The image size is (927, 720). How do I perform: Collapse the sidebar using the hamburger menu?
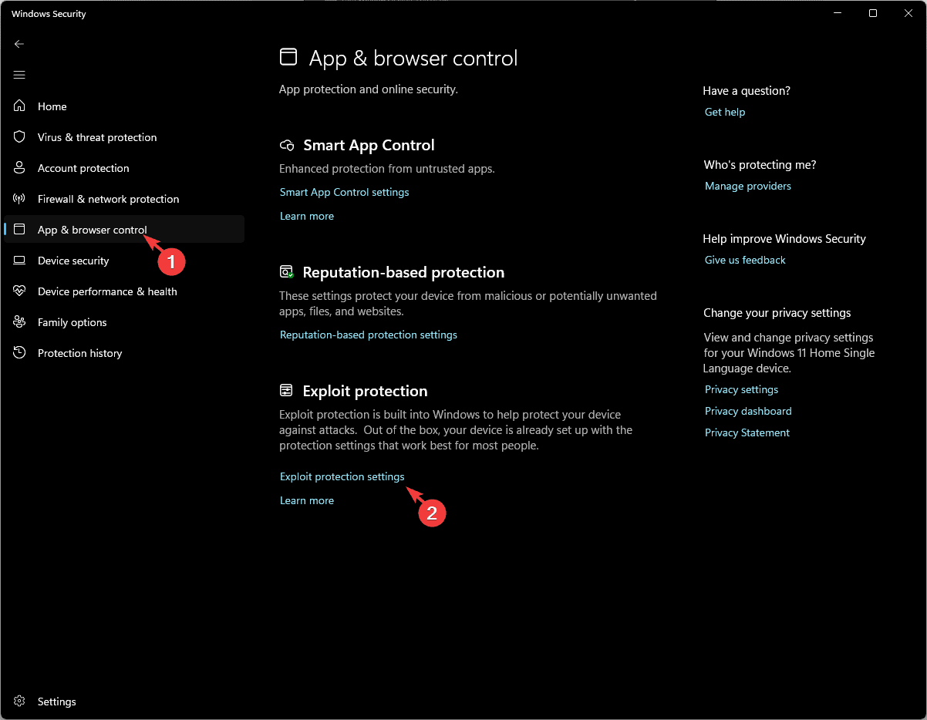19,75
